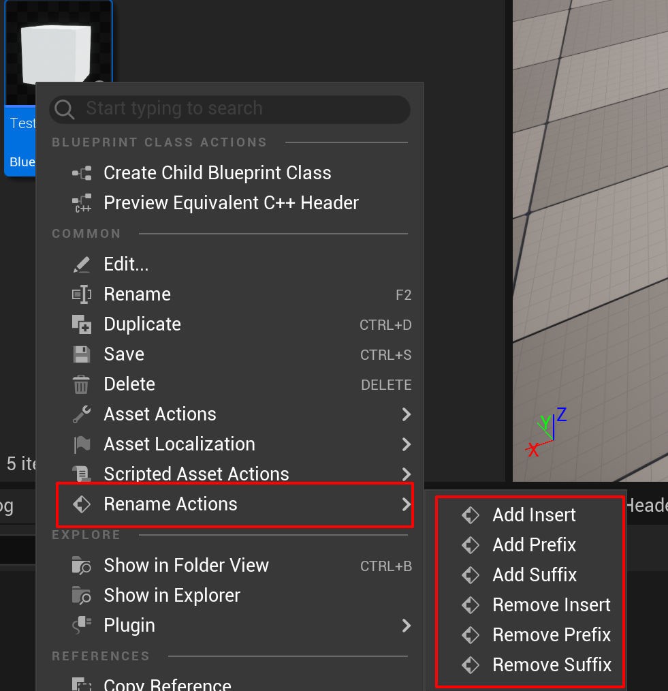Click the pencil Edit icon
The height and width of the screenshot is (691, 668).
pyautogui.click(x=82, y=264)
